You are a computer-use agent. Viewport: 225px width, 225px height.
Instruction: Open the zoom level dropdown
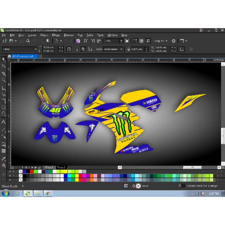[x=121, y=41]
